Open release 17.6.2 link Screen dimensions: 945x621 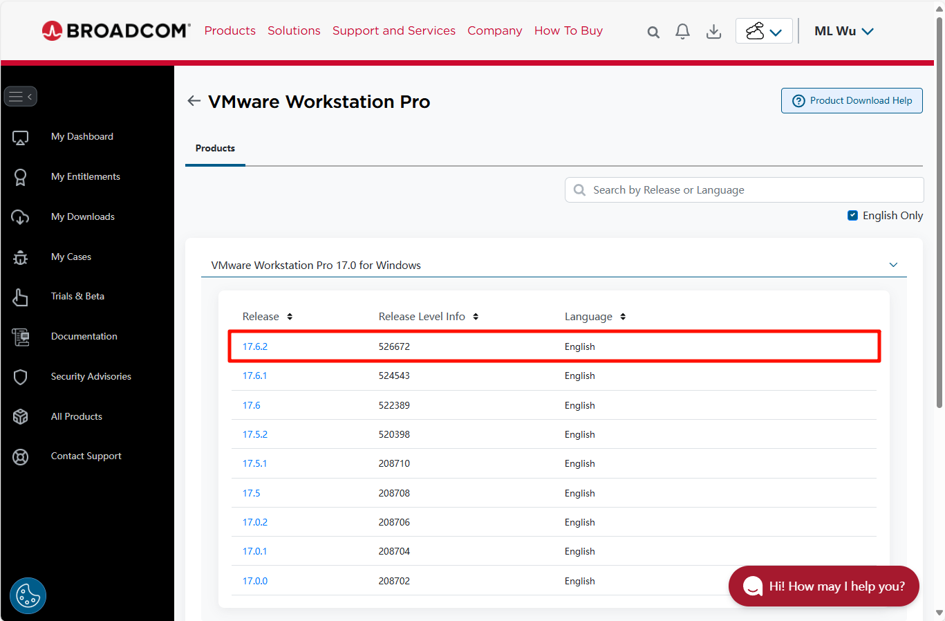point(254,346)
